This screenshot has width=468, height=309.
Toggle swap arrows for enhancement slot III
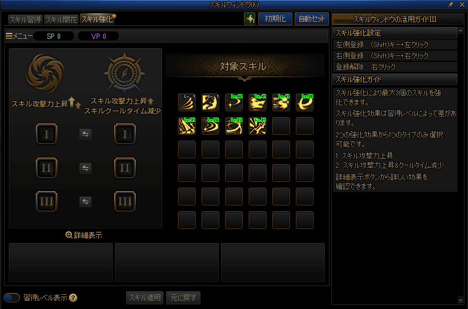(85, 202)
